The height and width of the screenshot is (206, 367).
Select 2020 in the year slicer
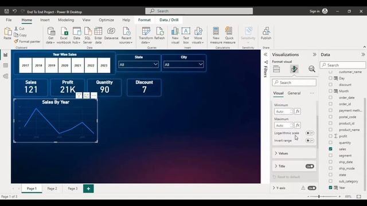(65, 65)
